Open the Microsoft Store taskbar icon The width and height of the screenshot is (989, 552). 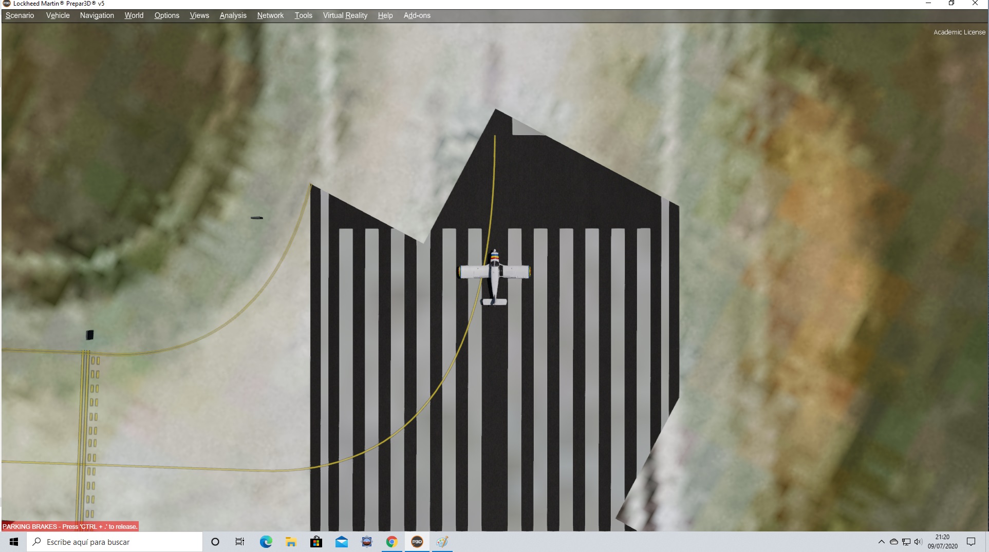[316, 542]
